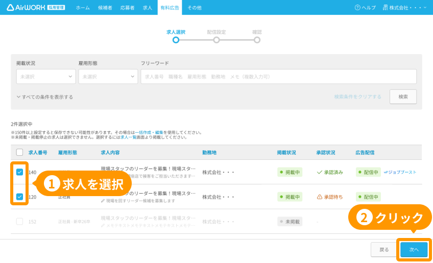This screenshot has height=263, width=433.
Task: Sort by 勤務地 column header
Action: click(x=209, y=153)
